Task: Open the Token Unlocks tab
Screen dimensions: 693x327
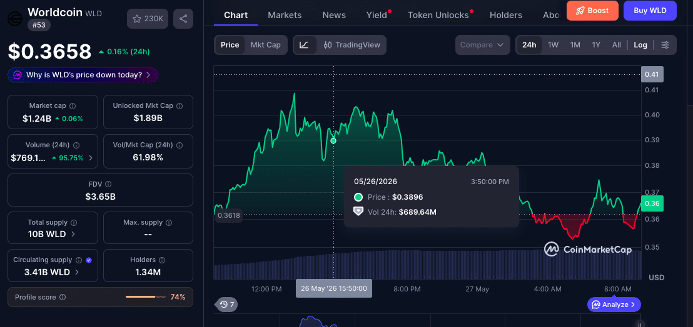Action: click(x=438, y=15)
